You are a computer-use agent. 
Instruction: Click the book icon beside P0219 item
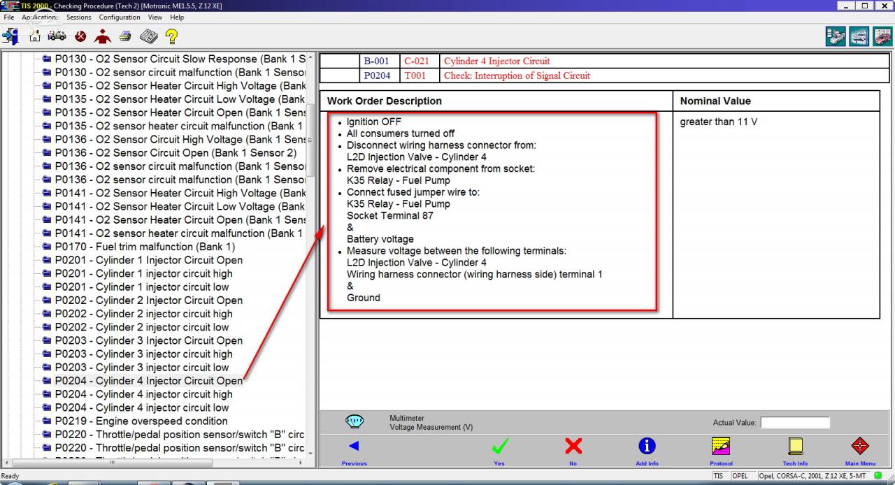click(x=47, y=421)
